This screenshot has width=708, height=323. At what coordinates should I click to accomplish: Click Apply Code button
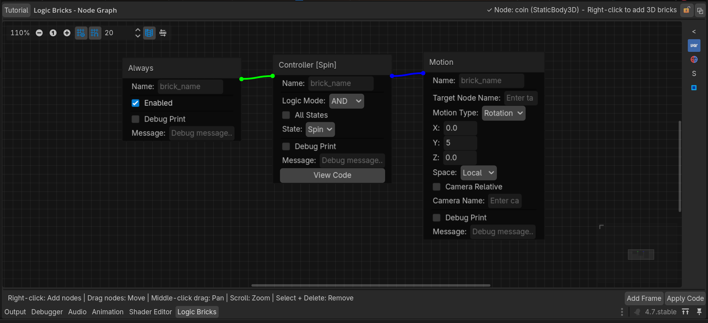tap(685, 298)
